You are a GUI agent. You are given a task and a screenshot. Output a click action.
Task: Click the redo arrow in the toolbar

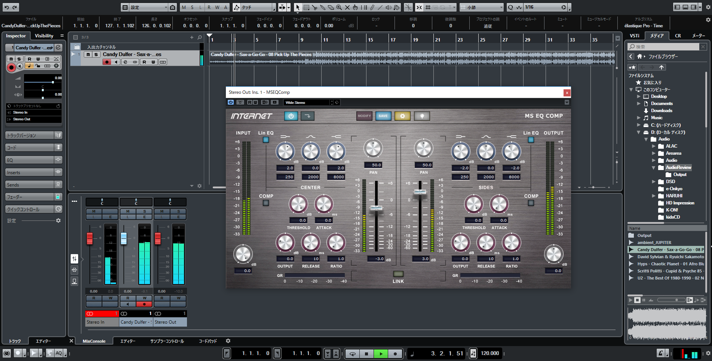[15, 7]
